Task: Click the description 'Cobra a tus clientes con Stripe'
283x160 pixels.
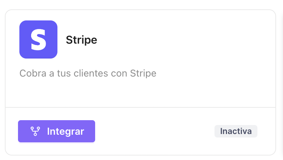Action: click(88, 73)
